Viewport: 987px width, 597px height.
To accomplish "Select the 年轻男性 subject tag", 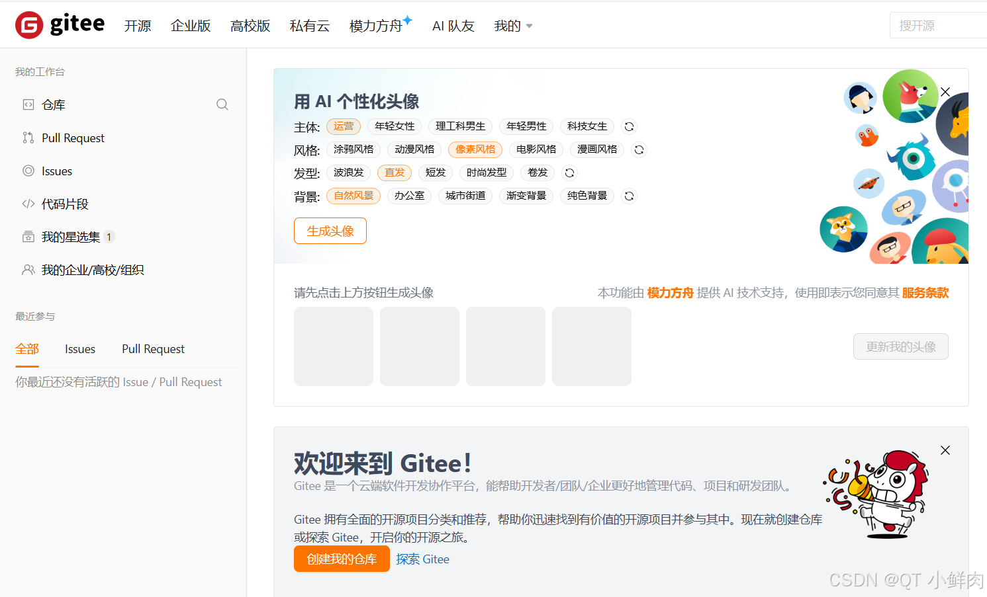I will tap(526, 126).
